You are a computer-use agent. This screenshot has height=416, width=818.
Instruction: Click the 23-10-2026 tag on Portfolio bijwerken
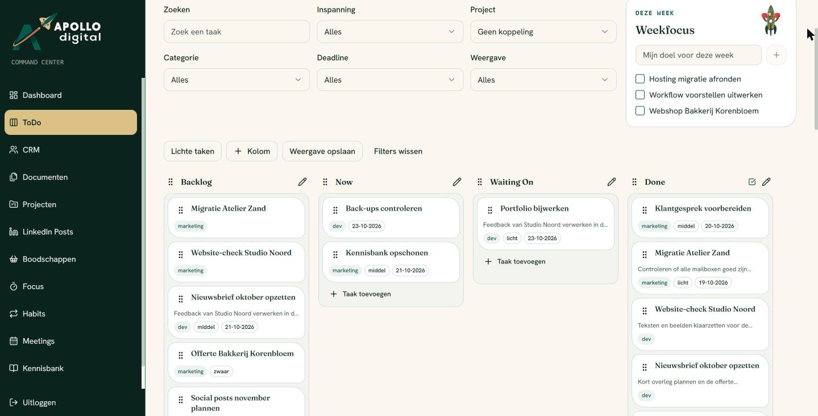tap(542, 238)
